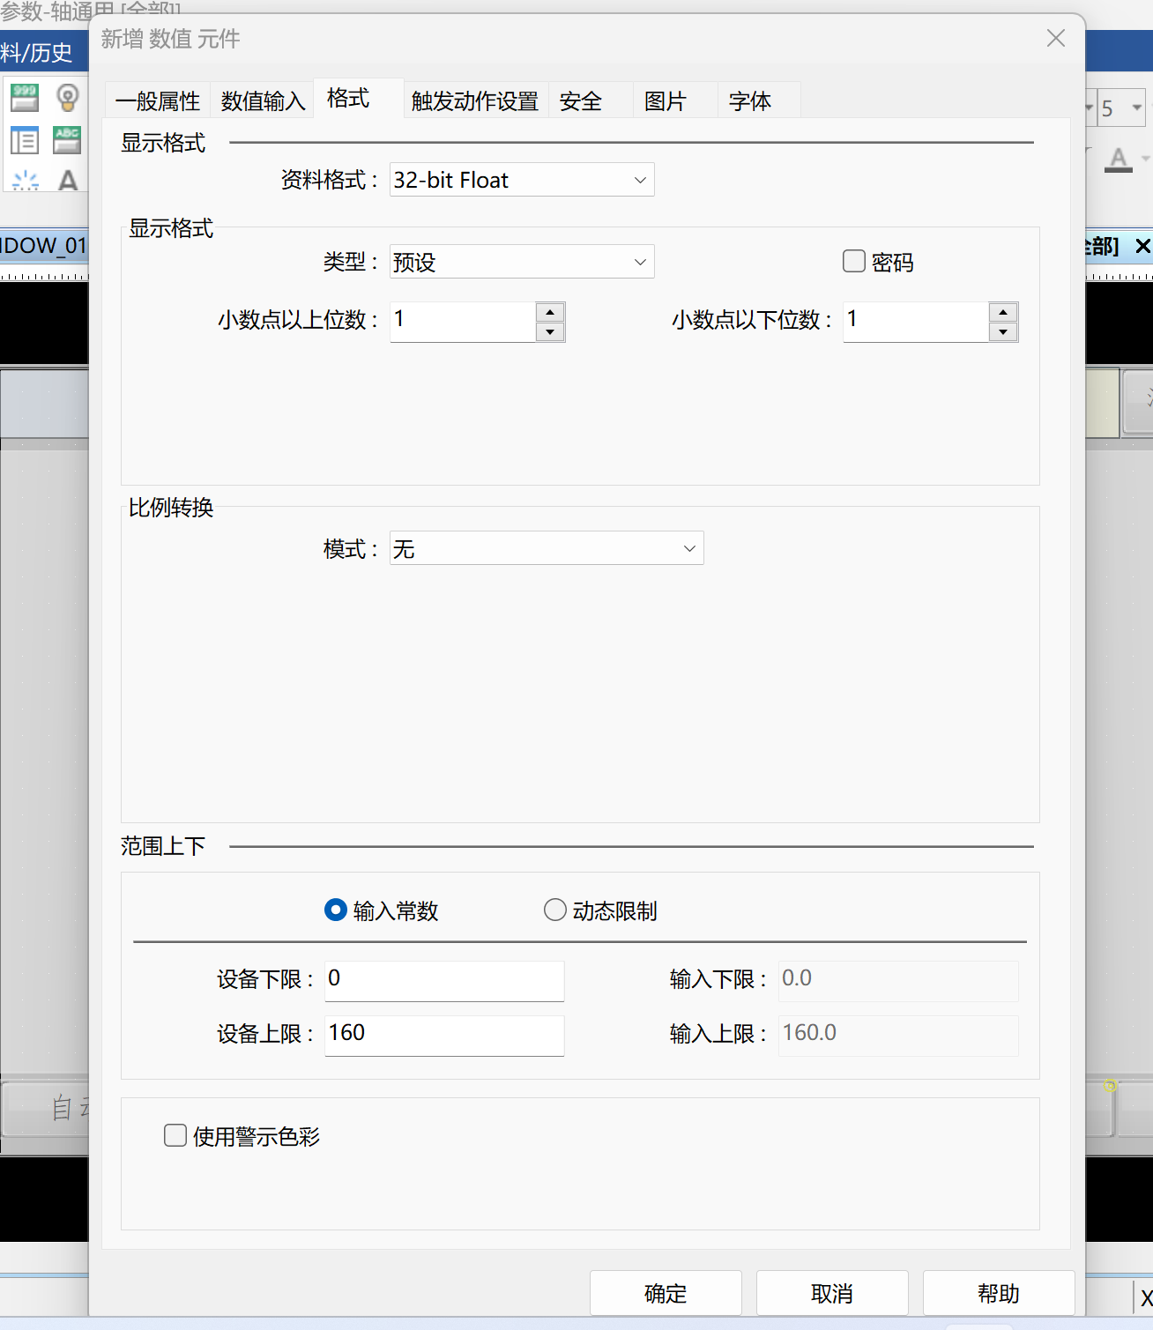Close the window tab with black X
Image resolution: width=1153 pixels, height=1330 pixels.
coord(1142,246)
